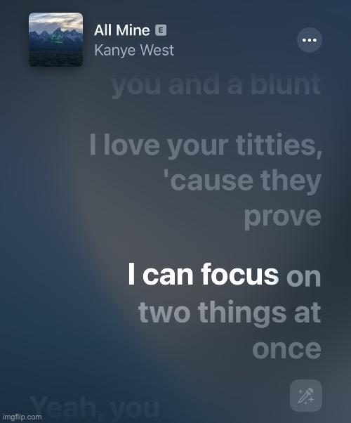
Task: Open the three-dot more options menu
Action: point(310,40)
